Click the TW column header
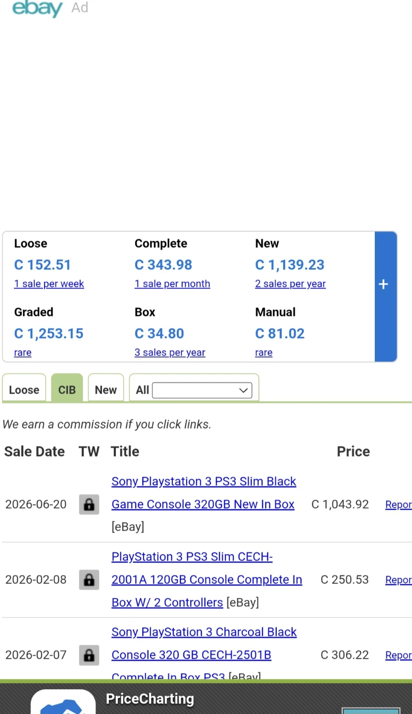This screenshot has width=412, height=714. [89, 452]
